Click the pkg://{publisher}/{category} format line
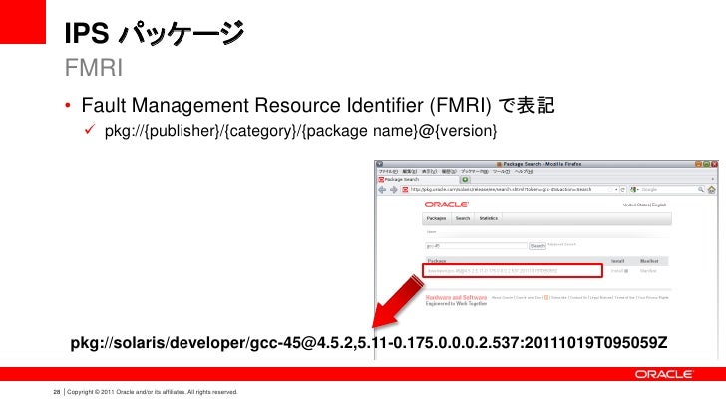 (300, 131)
